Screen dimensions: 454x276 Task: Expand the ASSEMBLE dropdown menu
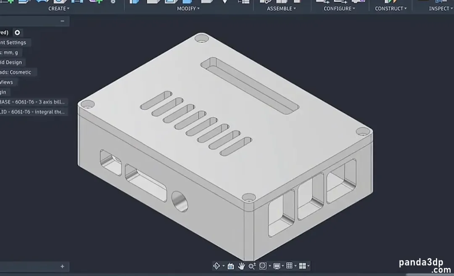tap(281, 9)
